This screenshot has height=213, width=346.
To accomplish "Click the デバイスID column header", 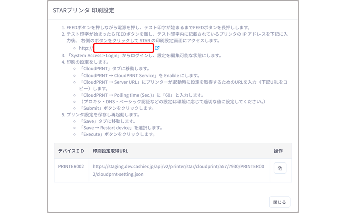I will (x=71, y=151).
